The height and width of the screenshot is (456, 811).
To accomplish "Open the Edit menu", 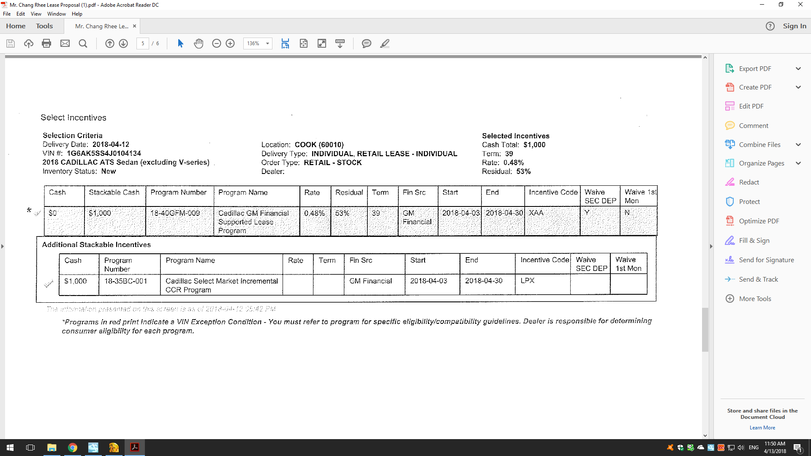I will click(x=21, y=14).
